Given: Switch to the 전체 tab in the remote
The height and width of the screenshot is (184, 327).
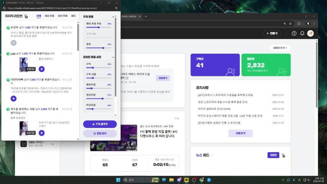Looking at the screenshot, I should point(39,16).
